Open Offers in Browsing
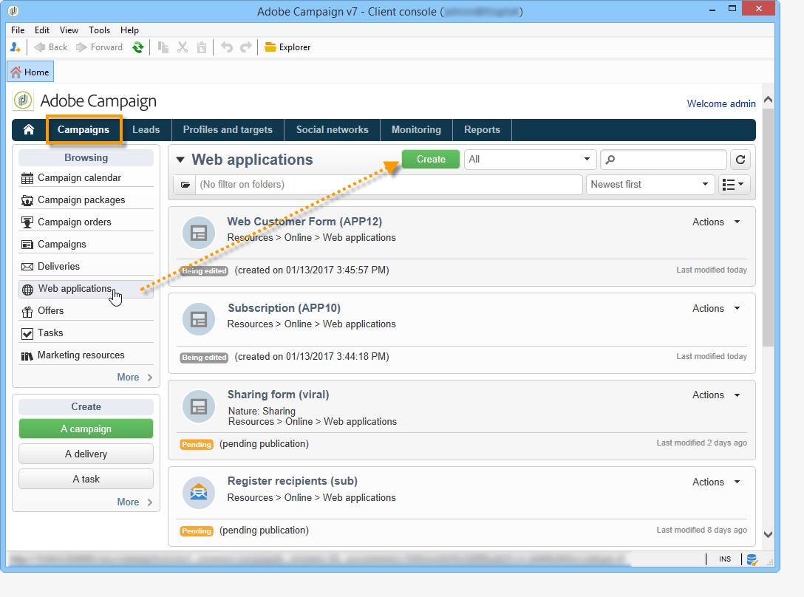Image resolution: width=804 pixels, height=597 pixels. click(86, 311)
